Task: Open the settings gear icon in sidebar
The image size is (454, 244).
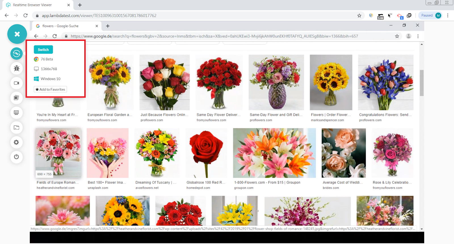Action: point(16,142)
